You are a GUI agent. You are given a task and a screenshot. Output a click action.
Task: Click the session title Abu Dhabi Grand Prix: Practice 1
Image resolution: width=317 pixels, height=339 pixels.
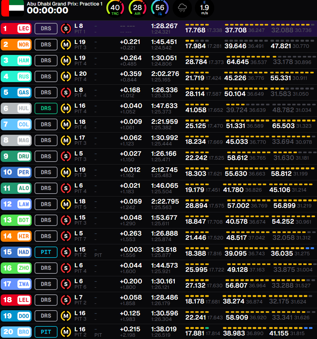coord(65,4)
